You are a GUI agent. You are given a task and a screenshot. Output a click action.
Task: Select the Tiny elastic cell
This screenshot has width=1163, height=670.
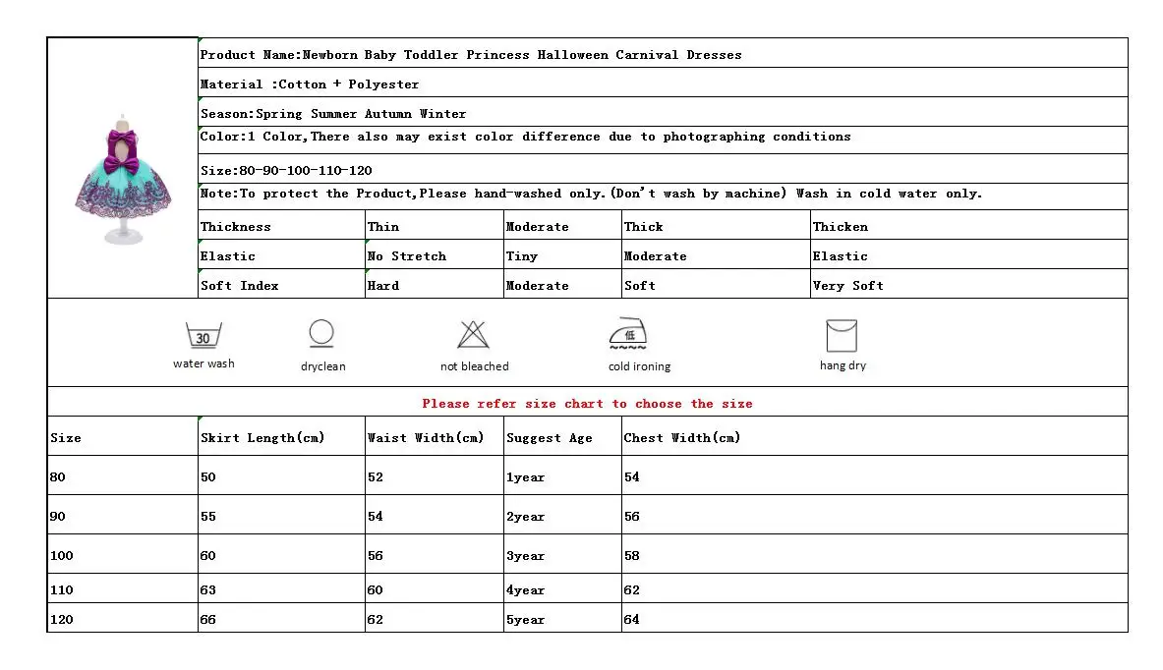tap(563, 254)
